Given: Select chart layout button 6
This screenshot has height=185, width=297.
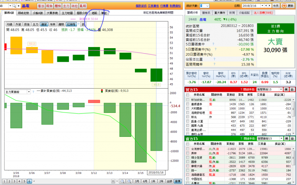Looking at the screenshot, I should coord(29,181).
